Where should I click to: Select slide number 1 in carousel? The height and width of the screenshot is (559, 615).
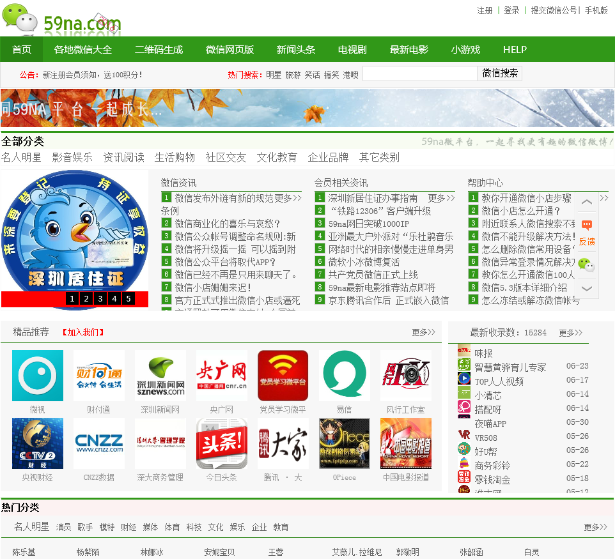[x=72, y=299]
